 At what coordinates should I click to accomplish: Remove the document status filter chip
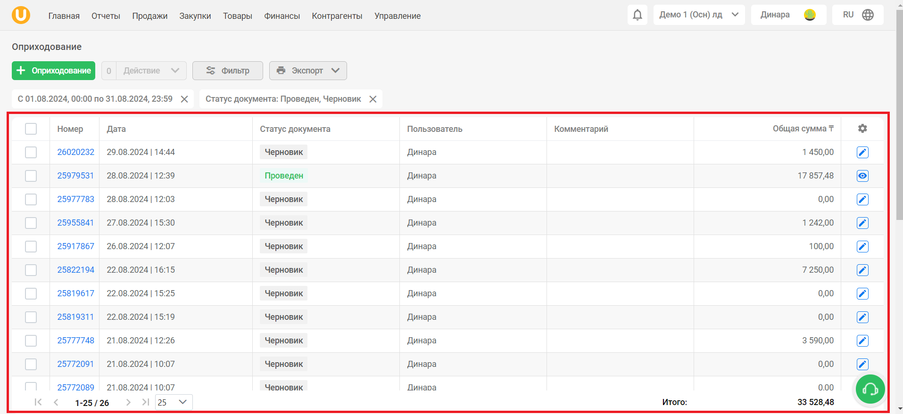coord(373,99)
